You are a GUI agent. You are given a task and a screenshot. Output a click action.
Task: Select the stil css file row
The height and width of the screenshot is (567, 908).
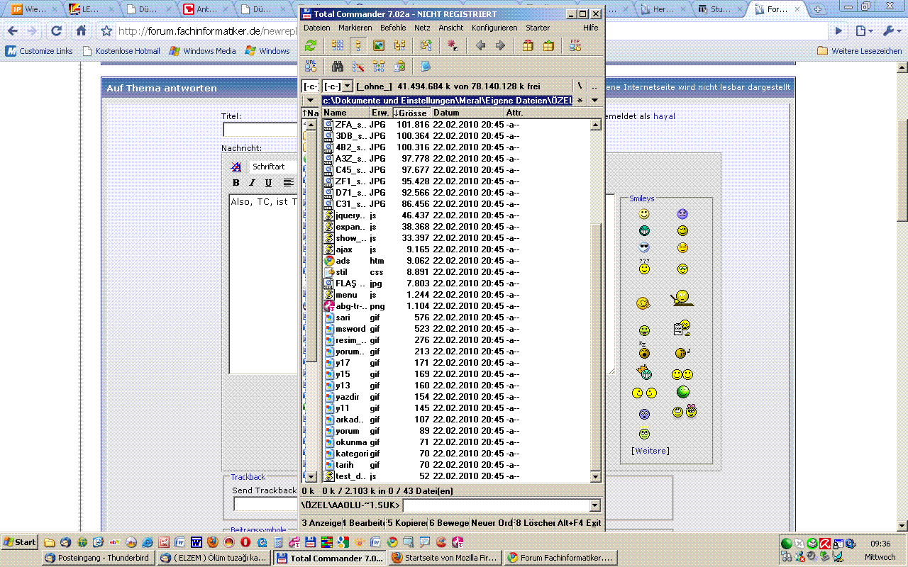coord(457,272)
